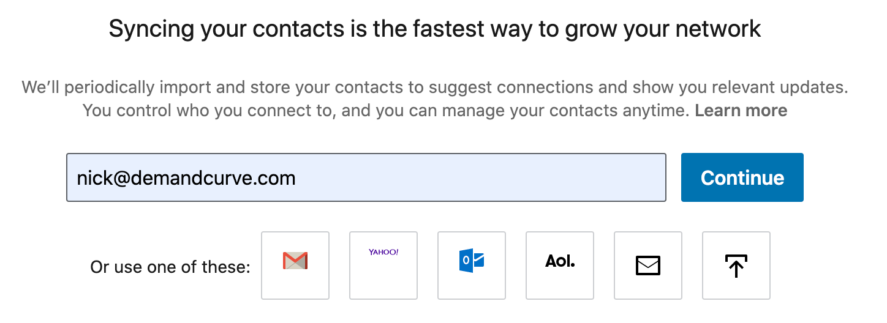887x323 pixels.
Task: Place cursor in nick@demandcurve.com text box
Action: click(366, 177)
